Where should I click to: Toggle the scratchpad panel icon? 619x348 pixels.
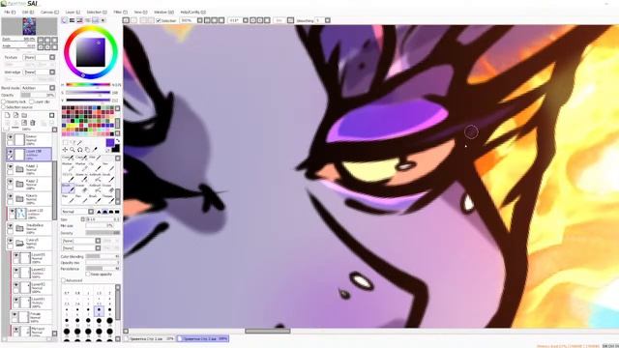pyautogui.click(x=103, y=20)
